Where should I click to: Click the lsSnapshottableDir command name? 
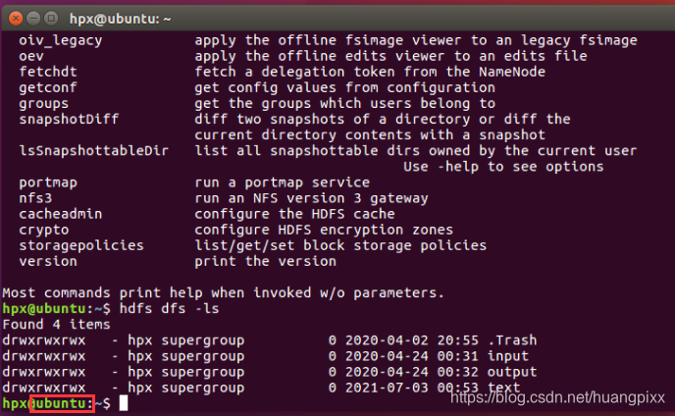click(94, 151)
